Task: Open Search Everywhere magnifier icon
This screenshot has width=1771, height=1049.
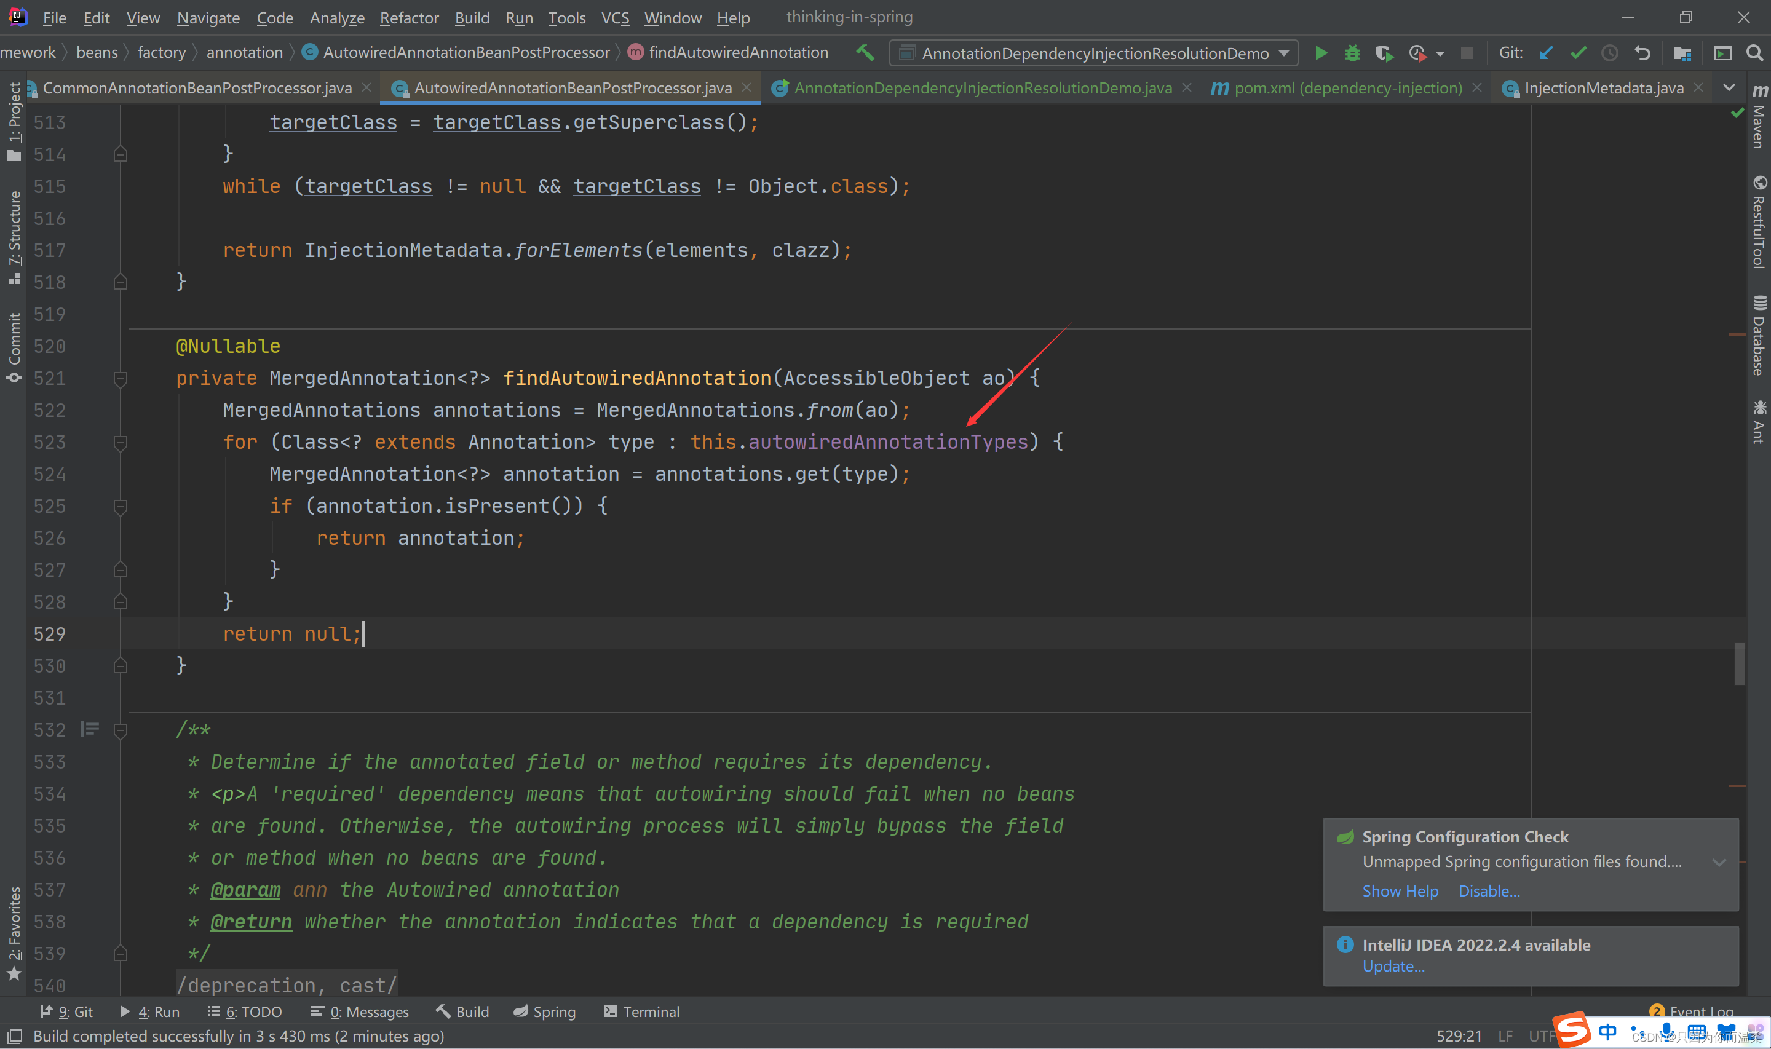Action: 1753,53
